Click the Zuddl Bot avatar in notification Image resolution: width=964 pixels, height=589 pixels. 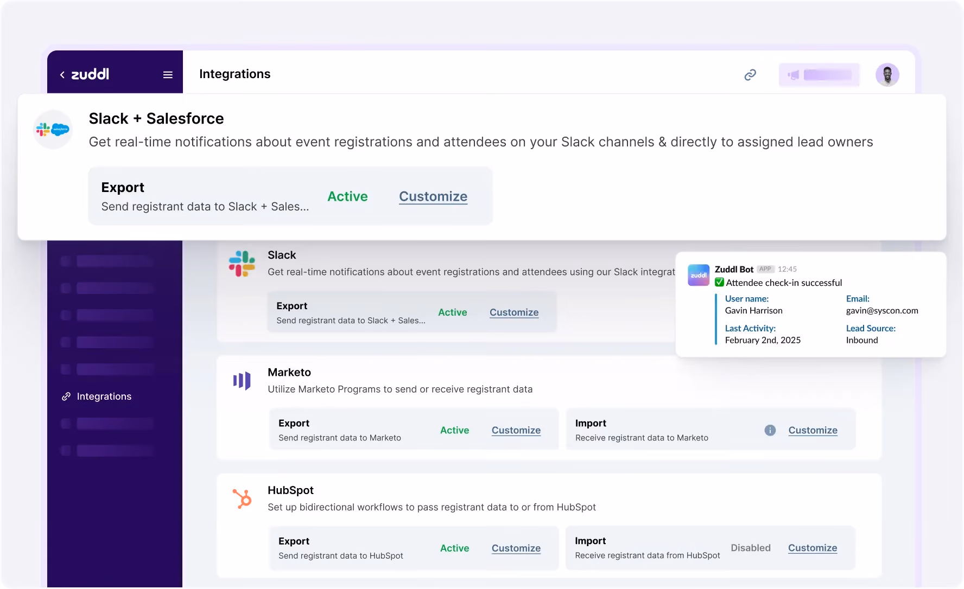coord(699,275)
